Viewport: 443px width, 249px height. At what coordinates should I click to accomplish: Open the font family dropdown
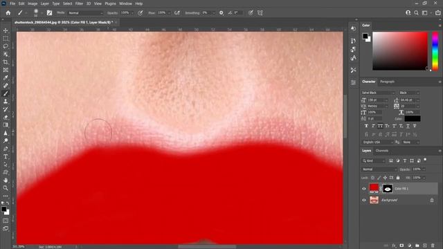coord(378,93)
